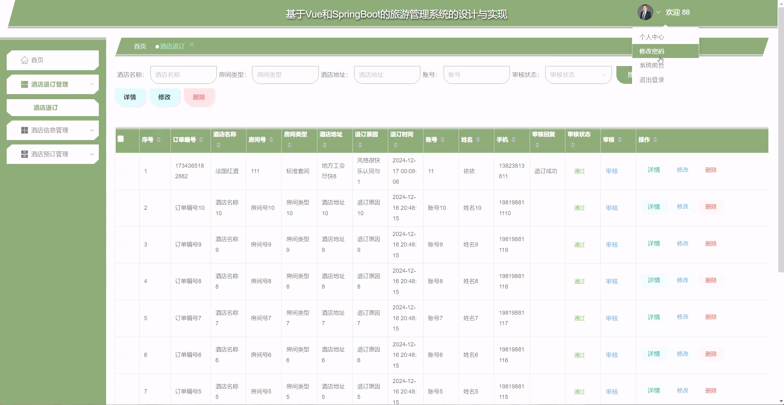
Task: Toggle the select-all header checkbox
Action: (121, 139)
